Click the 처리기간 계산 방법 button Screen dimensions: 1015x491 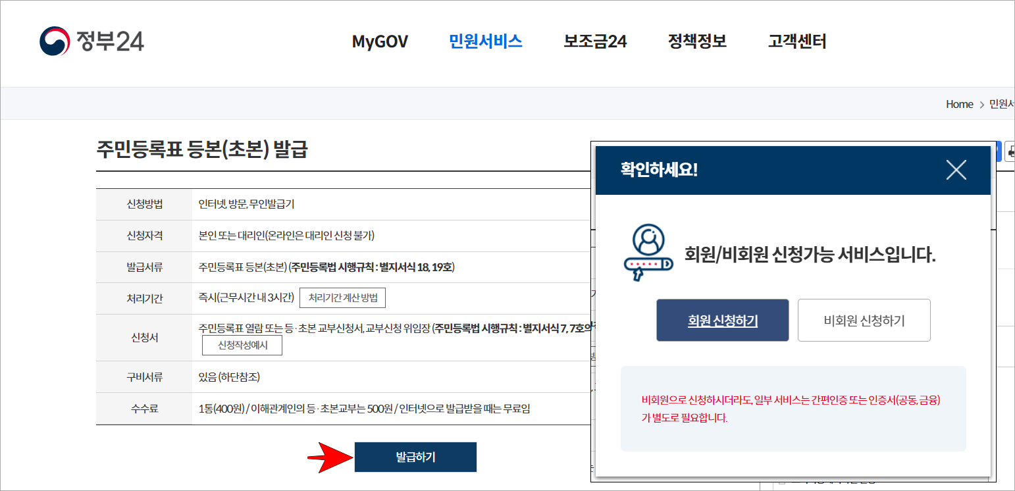343,297
